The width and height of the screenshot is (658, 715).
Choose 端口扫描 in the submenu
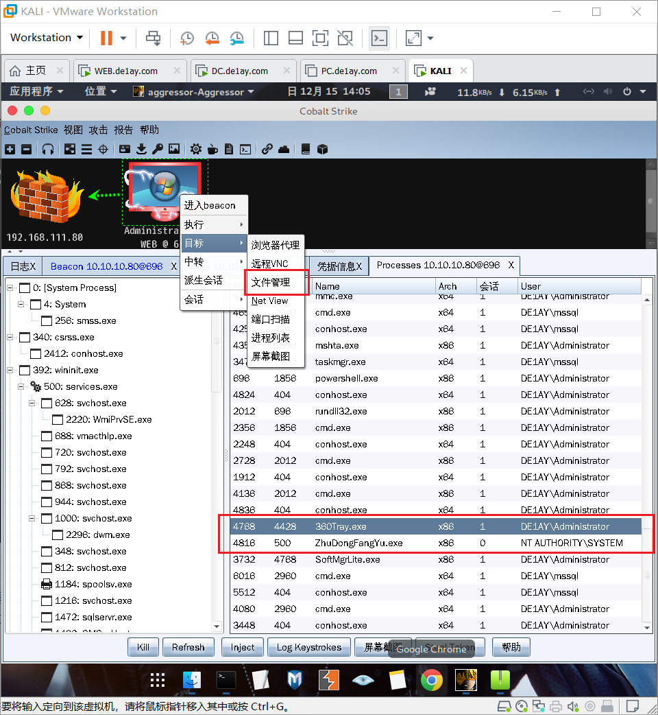coord(276,319)
